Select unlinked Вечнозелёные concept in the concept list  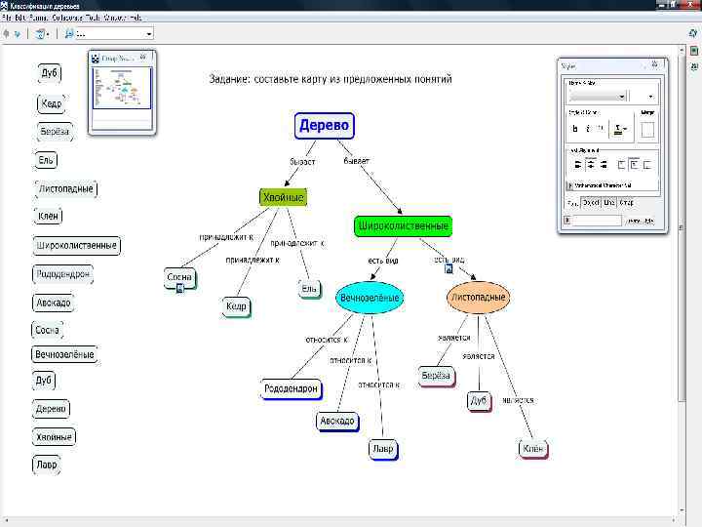(64, 354)
